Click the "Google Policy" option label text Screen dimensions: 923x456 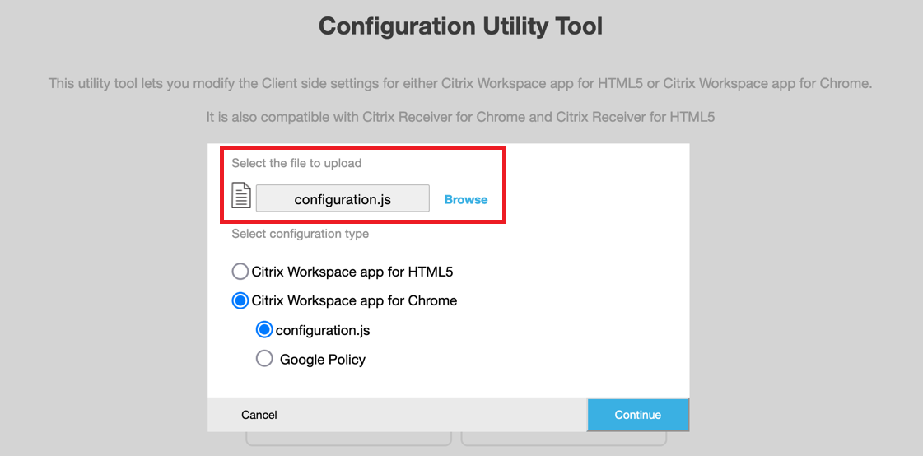click(x=323, y=360)
